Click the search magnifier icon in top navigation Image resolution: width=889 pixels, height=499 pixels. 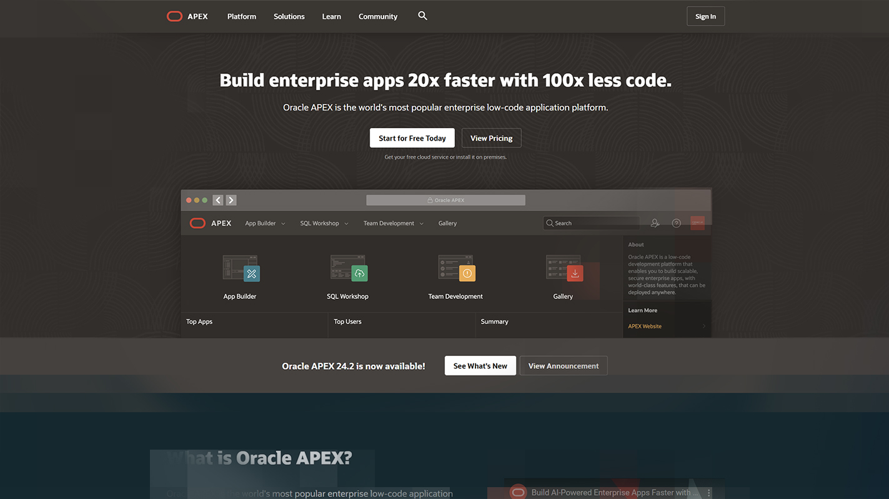pos(422,16)
